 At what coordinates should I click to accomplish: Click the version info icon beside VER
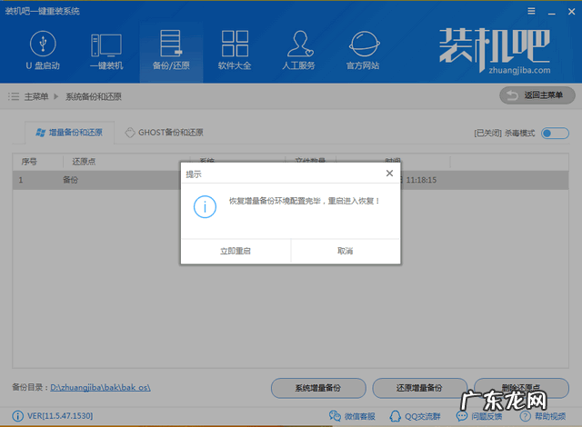[x=17, y=416]
